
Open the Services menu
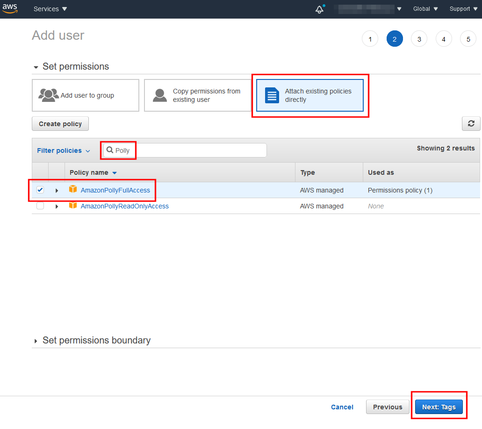coord(50,8)
